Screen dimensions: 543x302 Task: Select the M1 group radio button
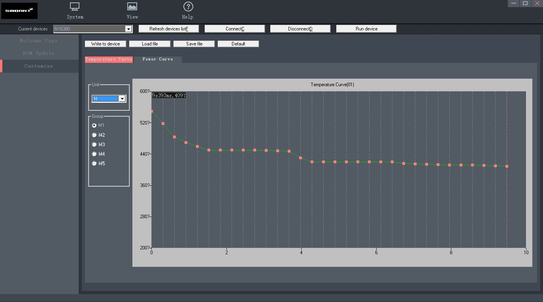coord(94,125)
